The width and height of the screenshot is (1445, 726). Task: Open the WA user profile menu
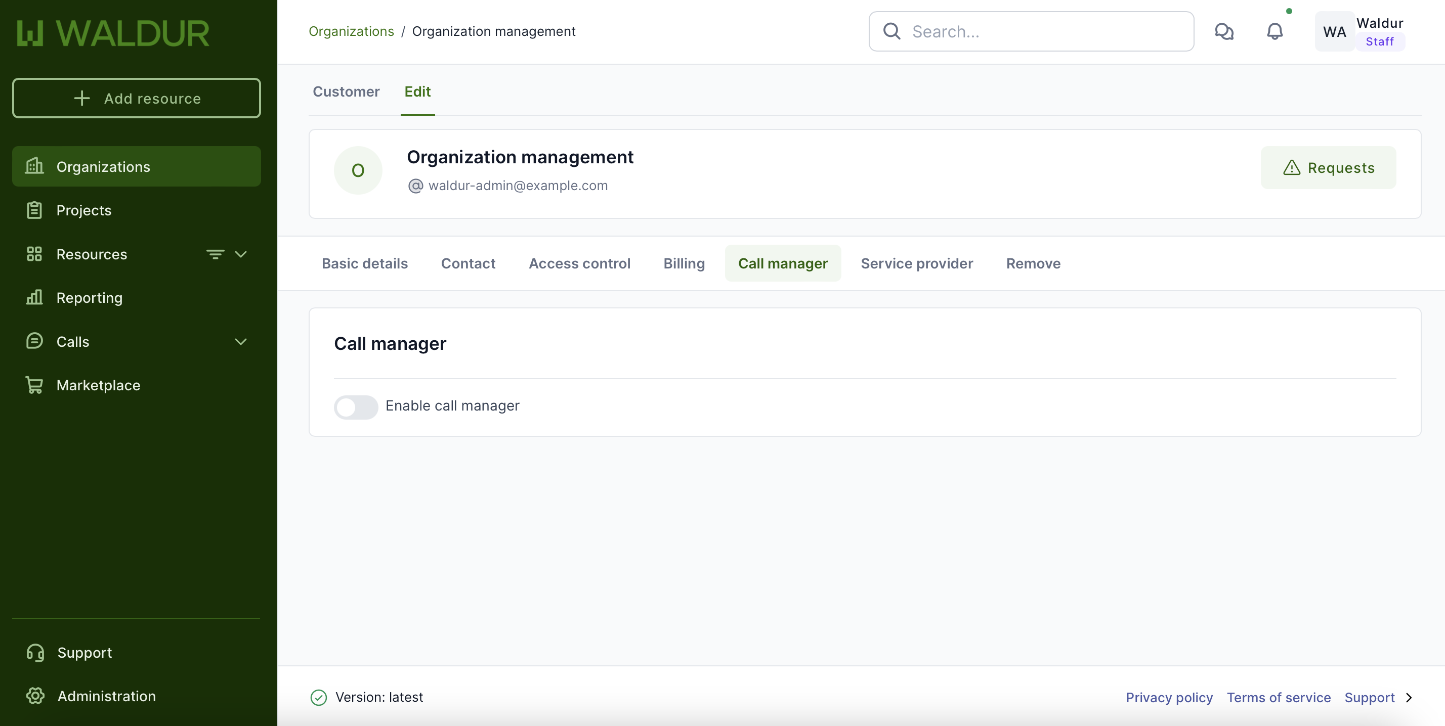point(1335,31)
